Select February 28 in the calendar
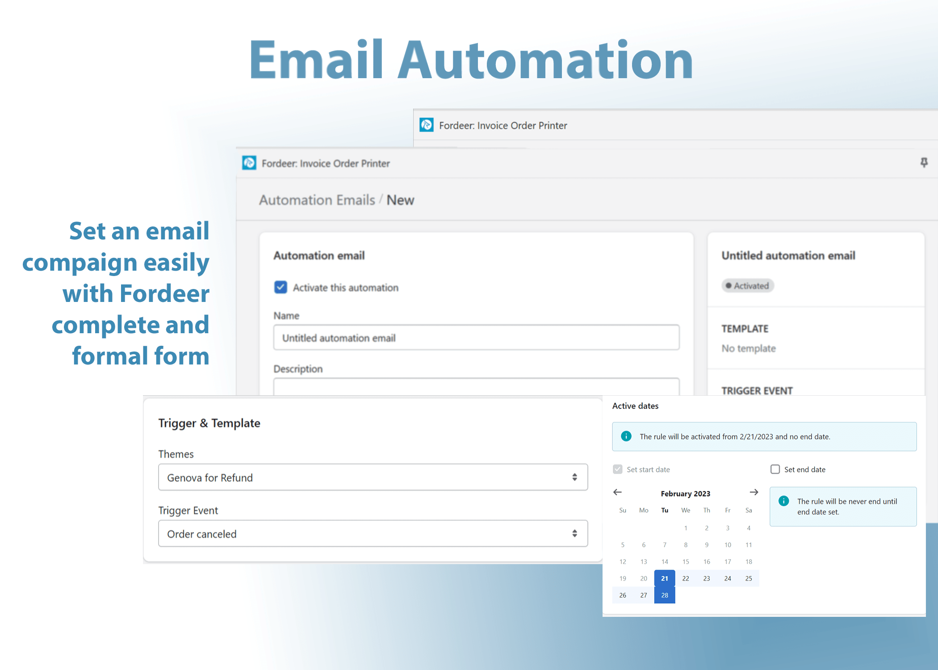 tap(665, 595)
